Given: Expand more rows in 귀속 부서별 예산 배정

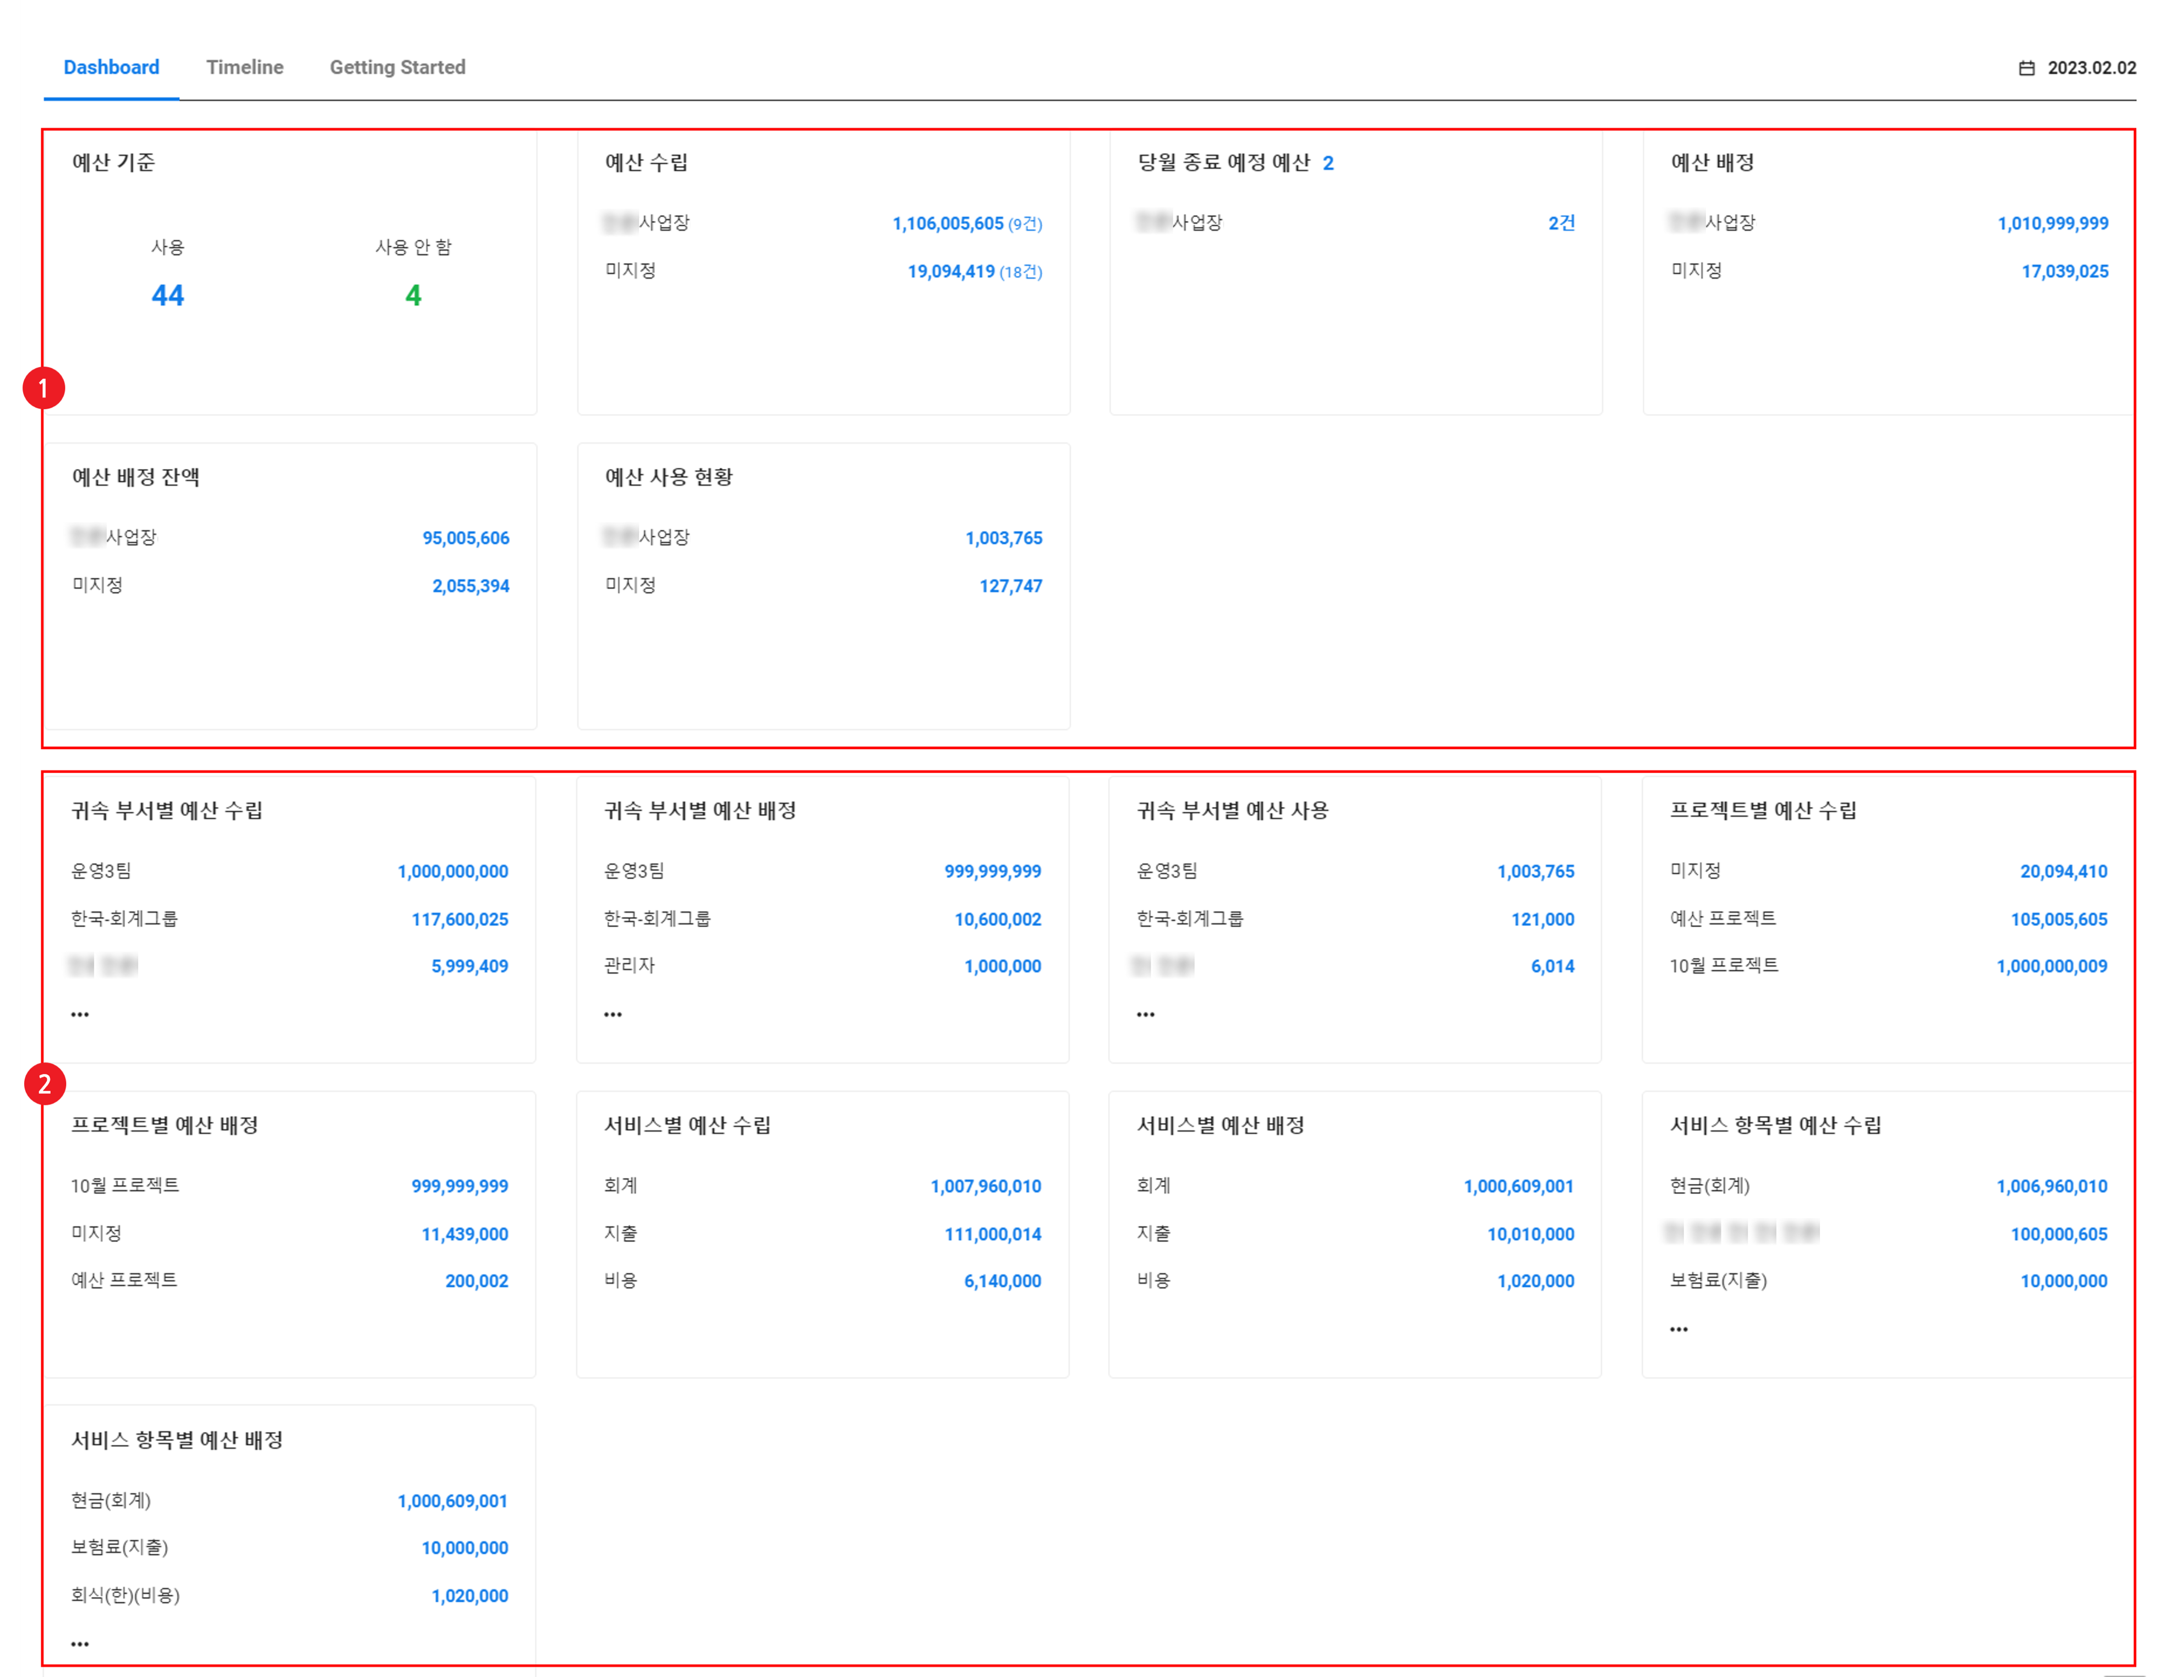Looking at the screenshot, I should click(x=613, y=1014).
